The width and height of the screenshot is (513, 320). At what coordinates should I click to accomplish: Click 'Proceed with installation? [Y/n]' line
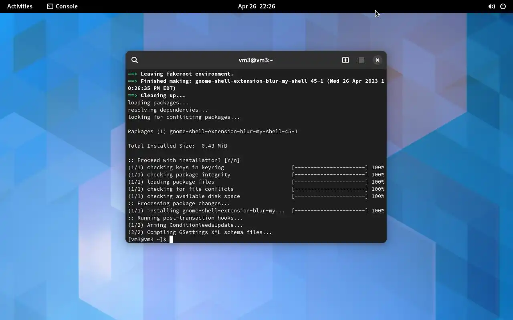(x=184, y=160)
